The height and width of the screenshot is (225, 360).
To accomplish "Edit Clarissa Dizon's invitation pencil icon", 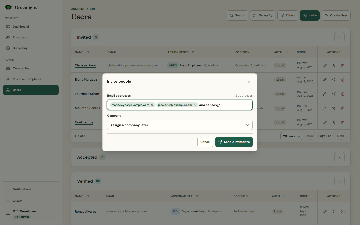I will click(325, 65).
